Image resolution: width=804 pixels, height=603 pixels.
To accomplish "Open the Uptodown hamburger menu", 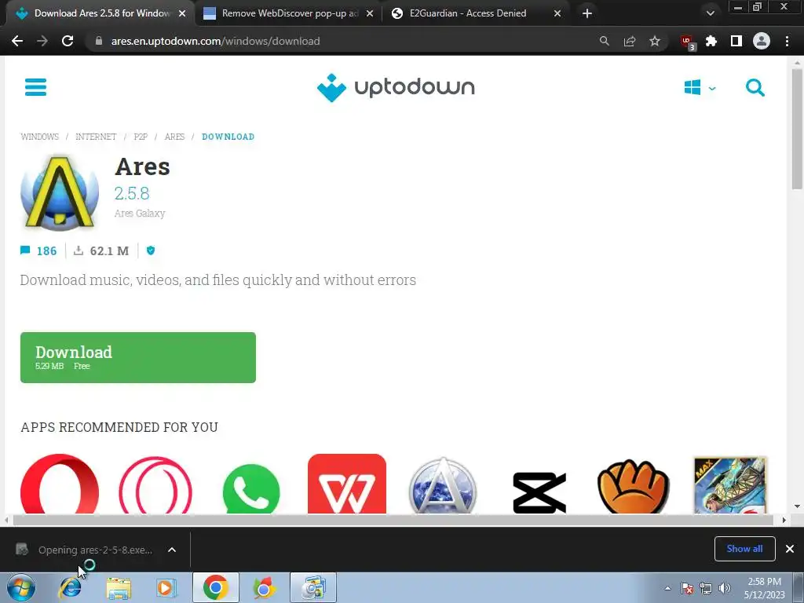I will click(x=35, y=86).
